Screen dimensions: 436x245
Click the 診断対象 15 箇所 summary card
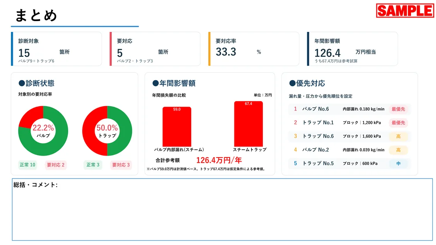[x=56, y=49]
